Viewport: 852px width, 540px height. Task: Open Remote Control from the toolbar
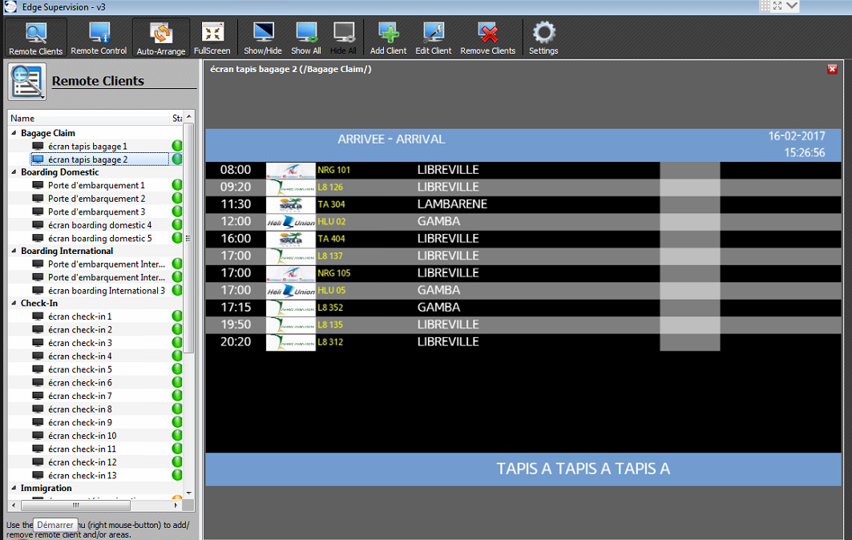[99, 38]
